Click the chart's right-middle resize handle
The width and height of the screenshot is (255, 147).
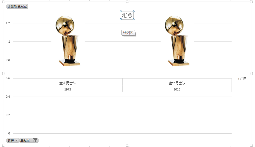252,73
